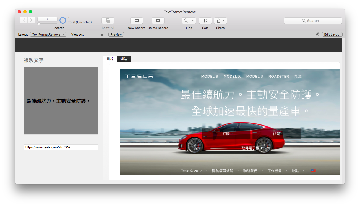Click the record navigation slider handle
Image resolution: width=360 pixels, height=206 pixels.
pyautogui.click(x=39, y=24)
